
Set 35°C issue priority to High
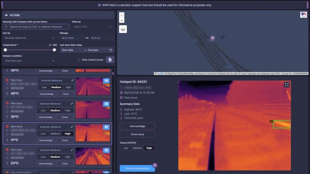(x=67, y=111)
